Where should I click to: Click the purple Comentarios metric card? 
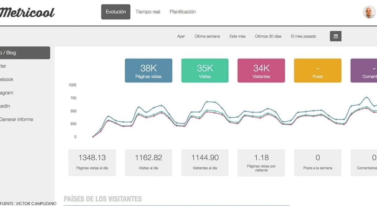(364, 71)
